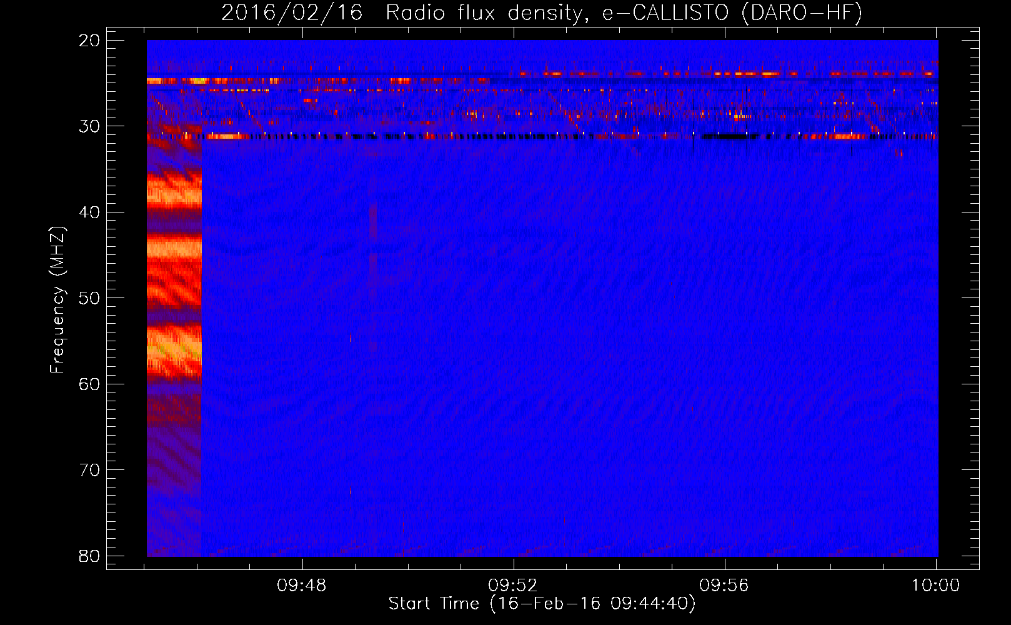The height and width of the screenshot is (625, 1011).
Task: Click the orange burst band near 44 MHz
Action: tap(174, 248)
